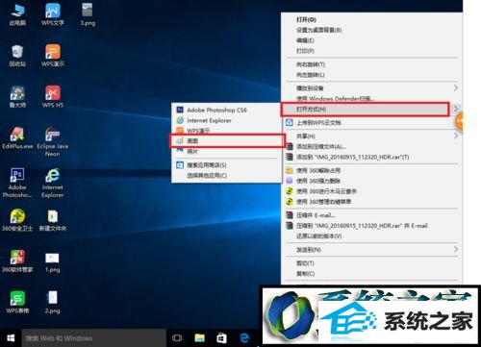Open Task View from the taskbar
Image resolution: width=481 pixels, height=347 pixels.
point(177,338)
